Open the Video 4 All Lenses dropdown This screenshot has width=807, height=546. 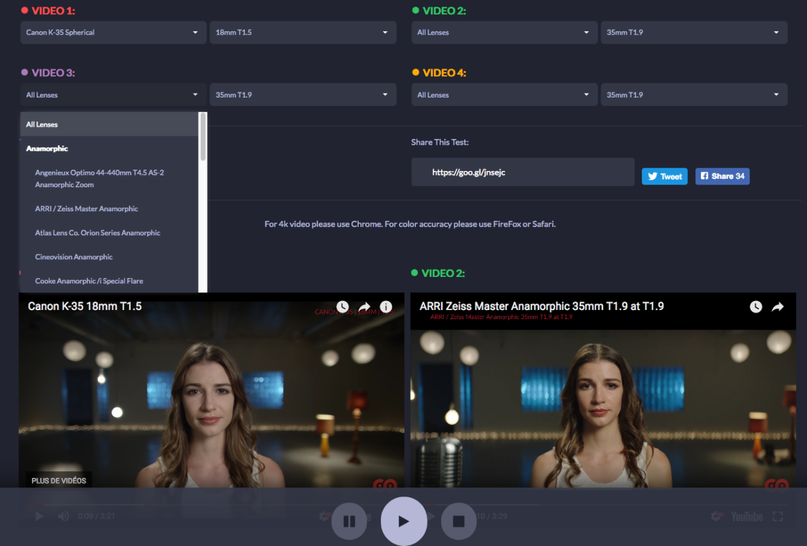click(504, 95)
